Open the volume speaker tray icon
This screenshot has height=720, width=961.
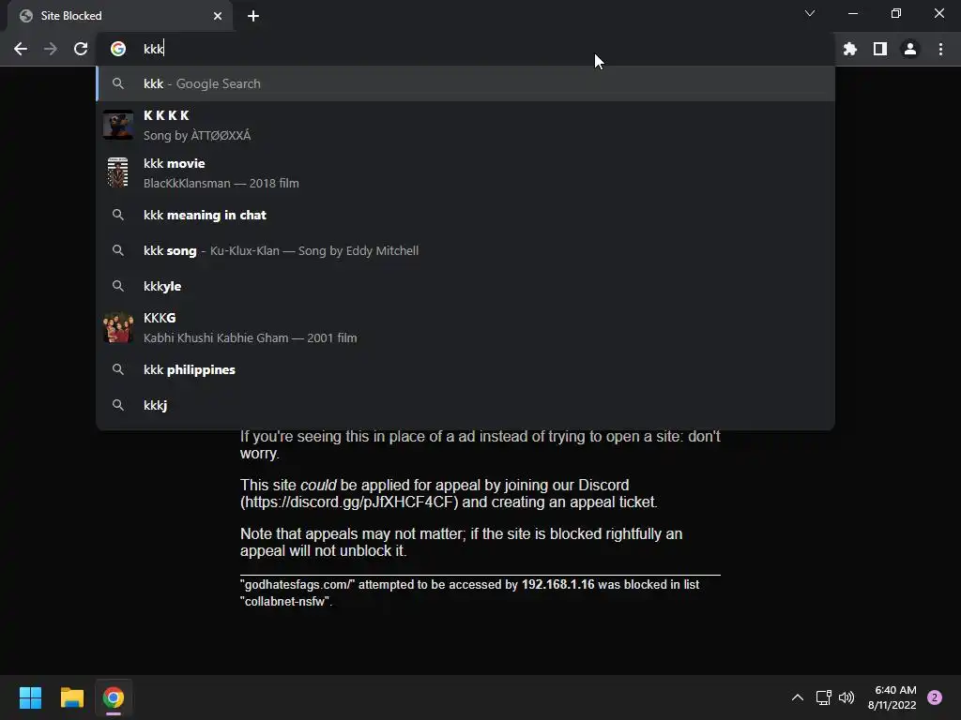pyautogui.click(x=847, y=697)
